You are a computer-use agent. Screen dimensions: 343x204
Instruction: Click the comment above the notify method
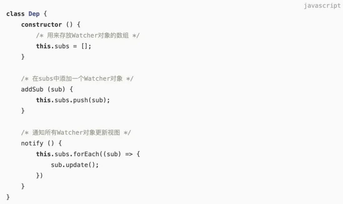[76, 133]
